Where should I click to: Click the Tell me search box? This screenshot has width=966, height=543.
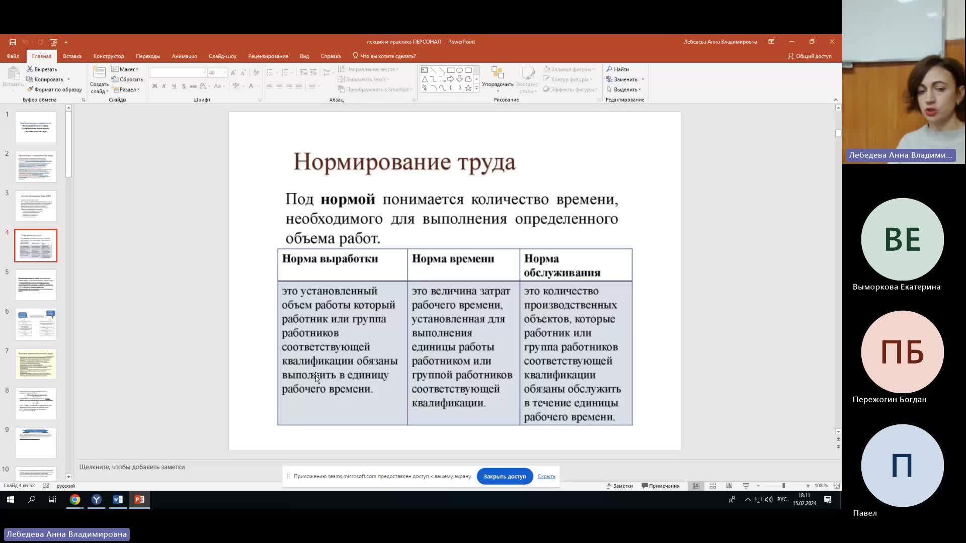383,56
